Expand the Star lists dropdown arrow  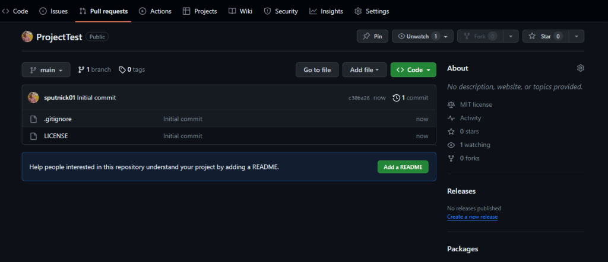577,36
